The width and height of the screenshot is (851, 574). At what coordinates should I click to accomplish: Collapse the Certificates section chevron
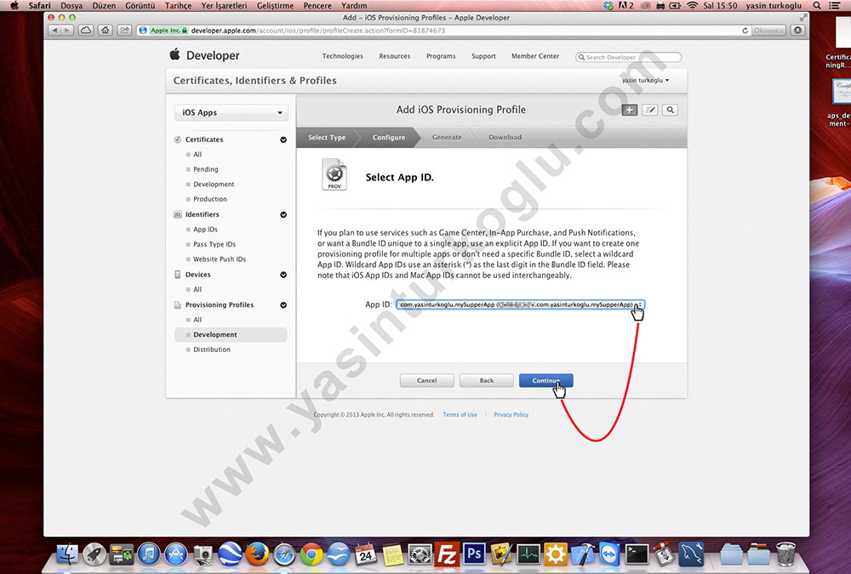coord(283,139)
